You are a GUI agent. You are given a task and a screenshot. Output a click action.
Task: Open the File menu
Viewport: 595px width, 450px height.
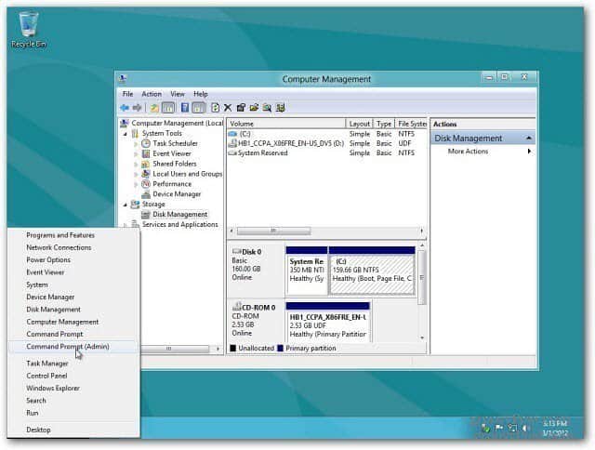[x=127, y=94]
